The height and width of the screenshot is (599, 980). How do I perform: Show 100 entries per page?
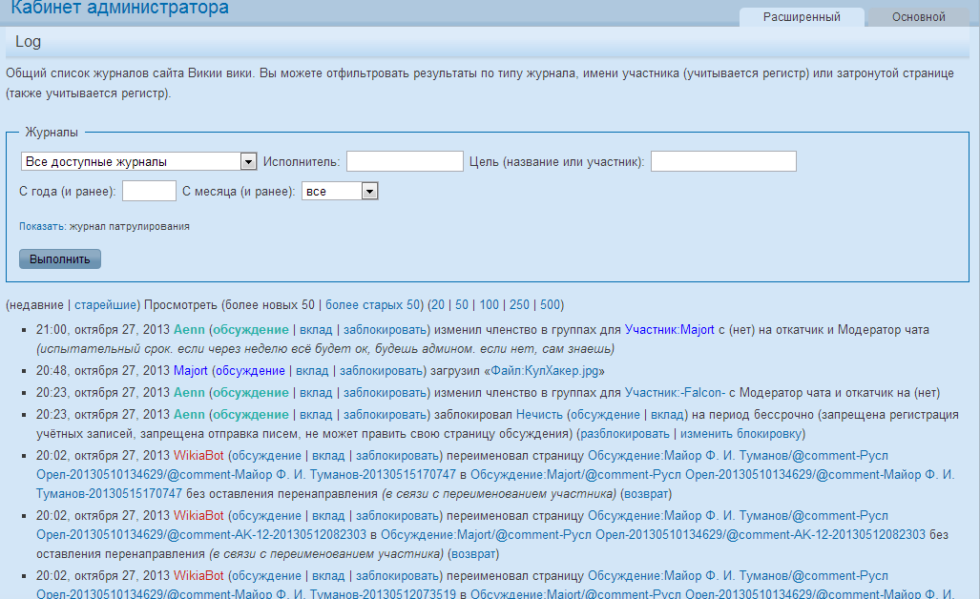(x=489, y=305)
